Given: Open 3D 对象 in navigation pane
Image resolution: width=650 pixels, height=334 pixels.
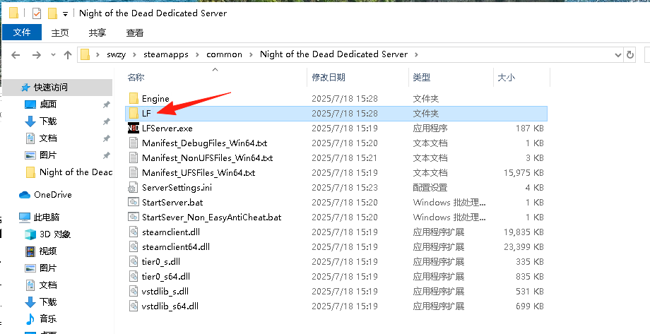Looking at the screenshot, I should tap(47, 234).
